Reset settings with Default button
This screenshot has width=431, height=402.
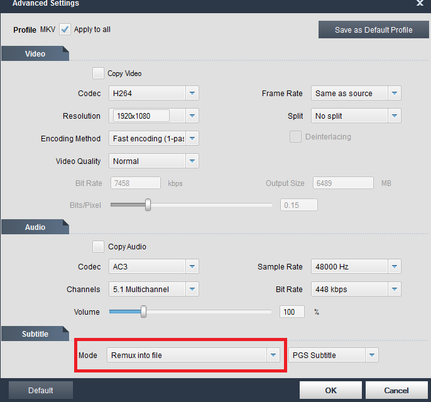coord(41,390)
